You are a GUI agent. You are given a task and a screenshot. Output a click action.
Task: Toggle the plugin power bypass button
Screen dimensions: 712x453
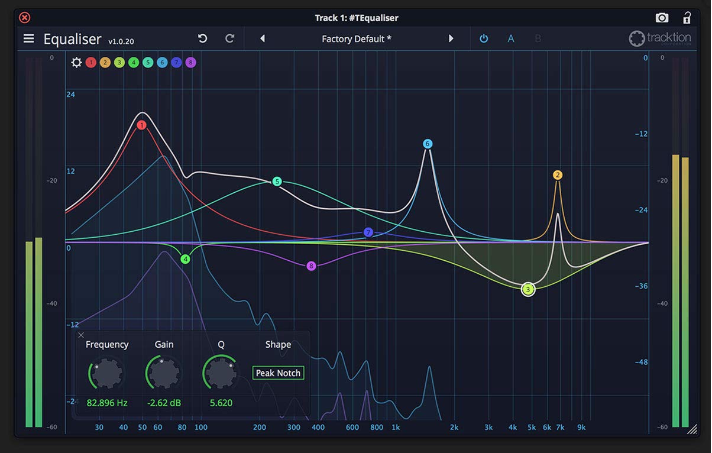(484, 38)
